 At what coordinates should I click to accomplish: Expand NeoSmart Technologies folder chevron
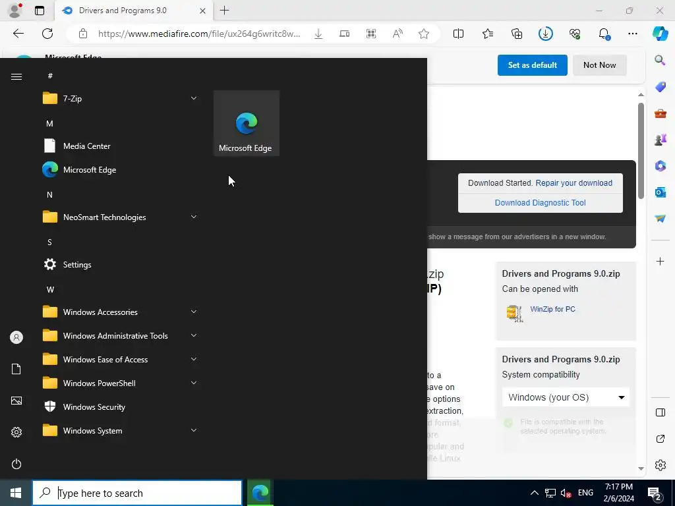click(194, 217)
